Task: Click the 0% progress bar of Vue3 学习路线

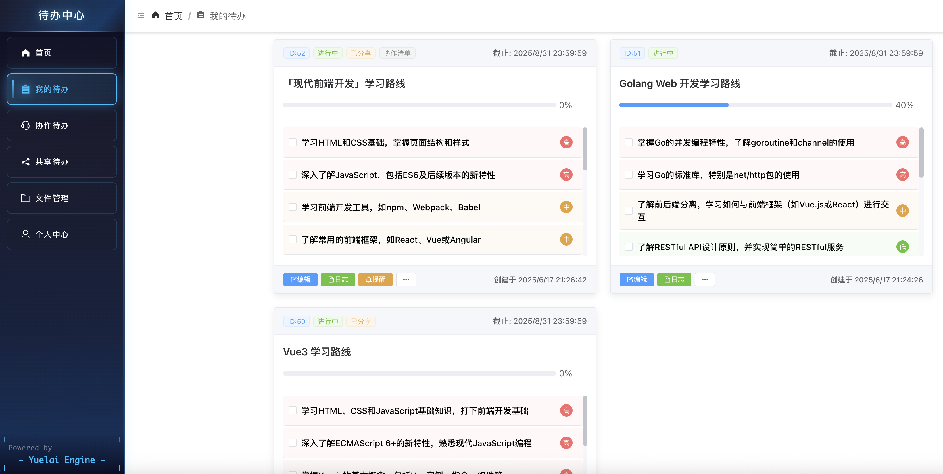Action: [x=419, y=373]
